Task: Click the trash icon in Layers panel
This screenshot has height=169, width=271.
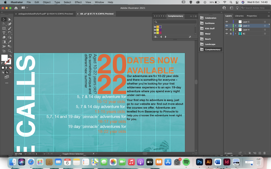Action: 265,153
